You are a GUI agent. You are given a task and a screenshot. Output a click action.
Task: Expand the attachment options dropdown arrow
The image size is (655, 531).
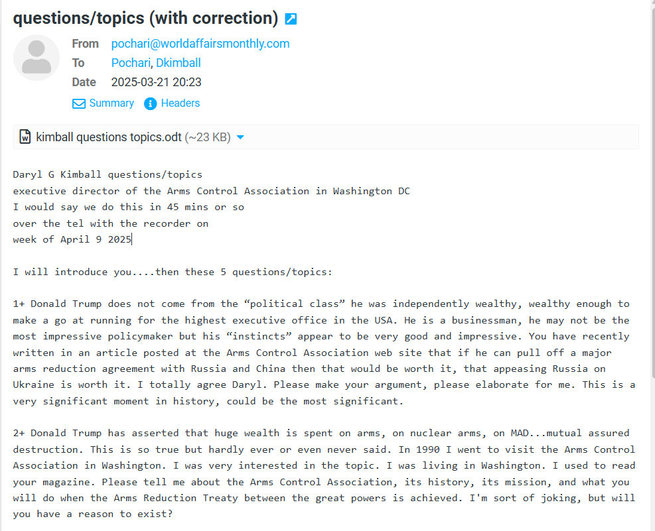[x=240, y=137]
